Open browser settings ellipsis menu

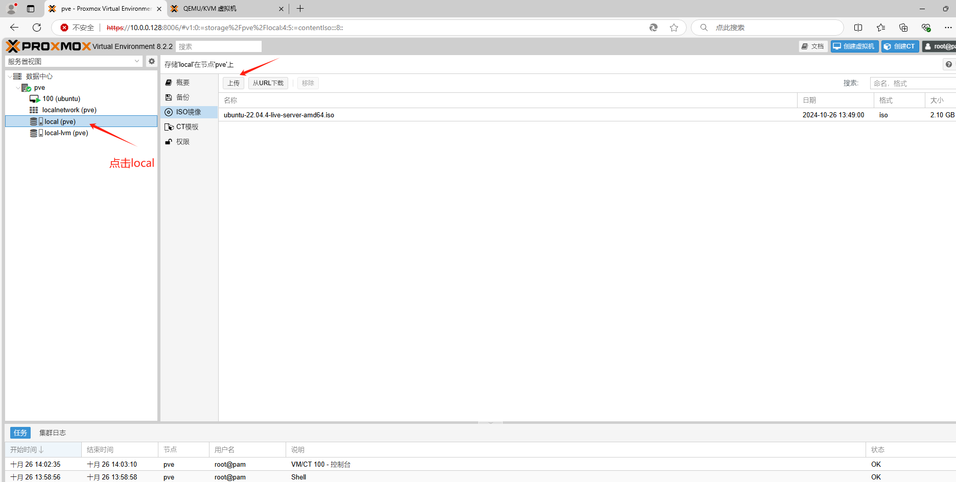click(948, 28)
